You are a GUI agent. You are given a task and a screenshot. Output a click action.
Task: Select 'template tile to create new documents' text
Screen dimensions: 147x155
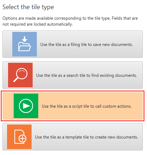click(102, 137)
